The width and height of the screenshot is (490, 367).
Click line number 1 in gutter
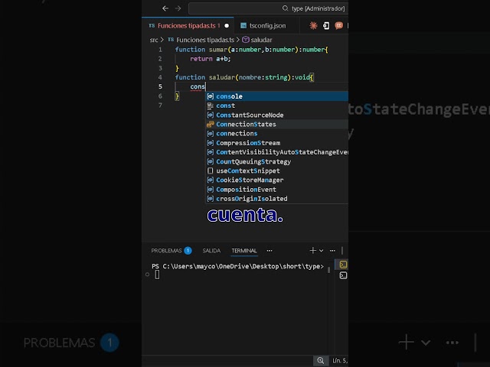click(x=160, y=50)
